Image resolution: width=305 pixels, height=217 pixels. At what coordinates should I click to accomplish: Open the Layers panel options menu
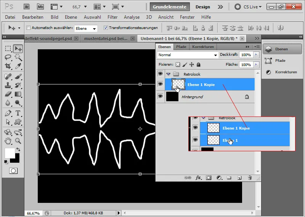[257, 47]
